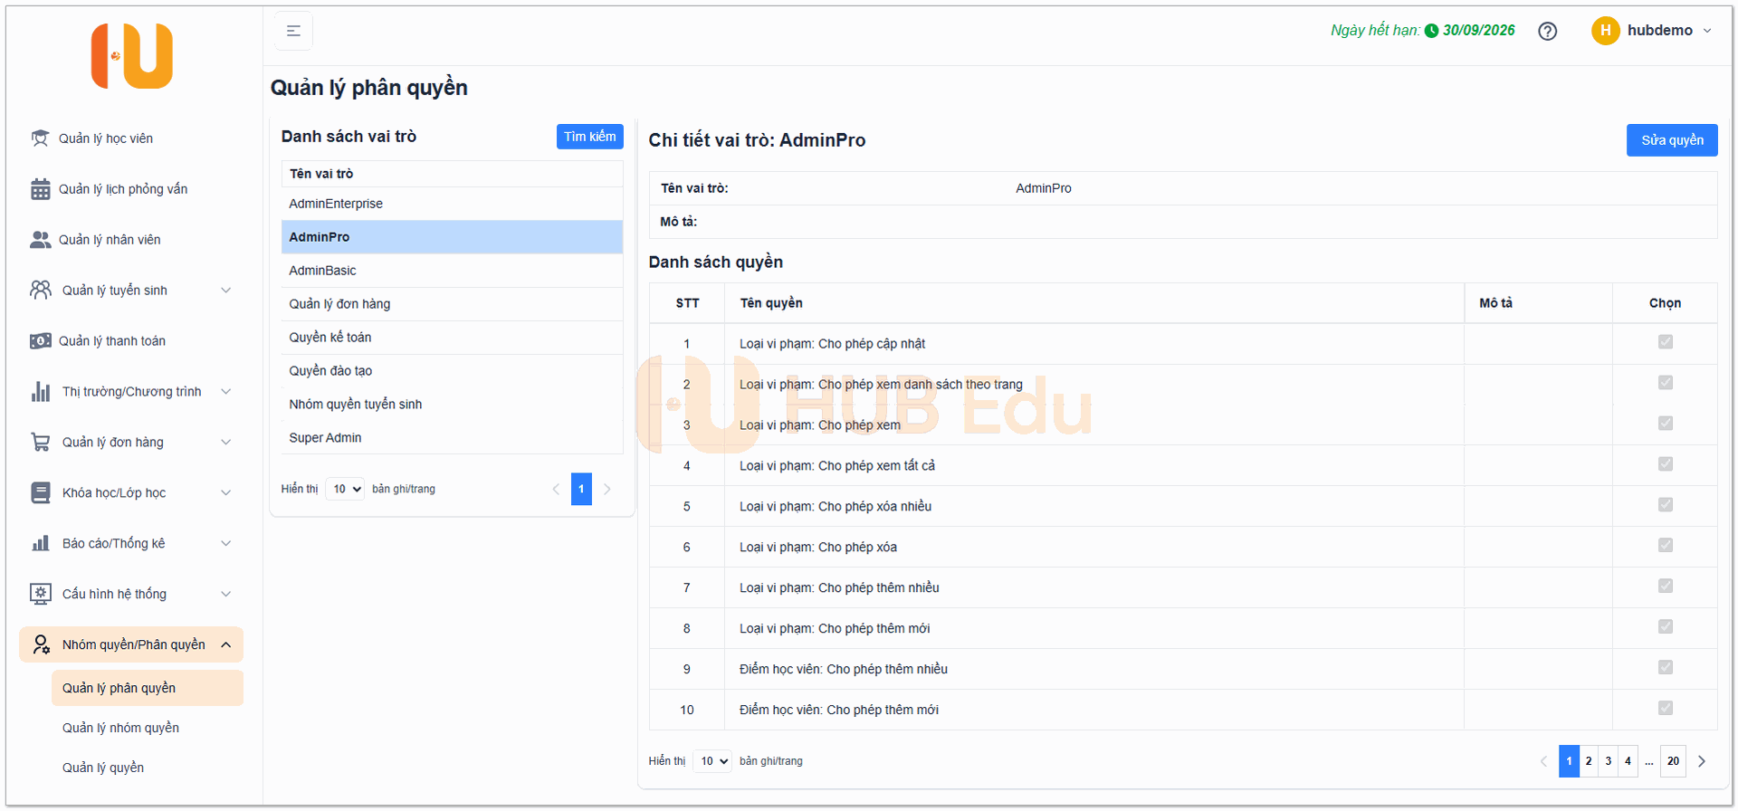Click the Quản lý nhân viên people icon
The width and height of the screenshot is (1738, 811).
coord(40,240)
